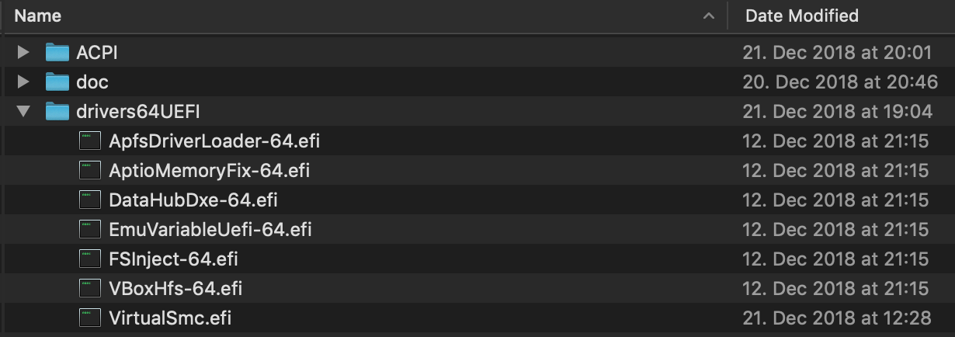Click the DataHubDxe-64.efi file icon

coord(90,200)
